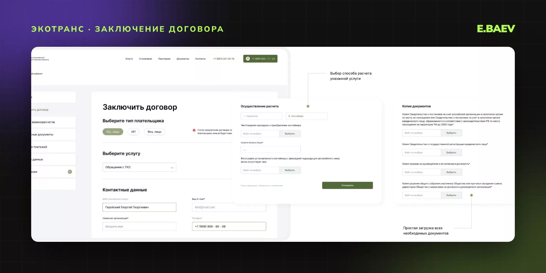Focus the Телефон input field
This screenshot has height=273, width=546.
(229, 226)
